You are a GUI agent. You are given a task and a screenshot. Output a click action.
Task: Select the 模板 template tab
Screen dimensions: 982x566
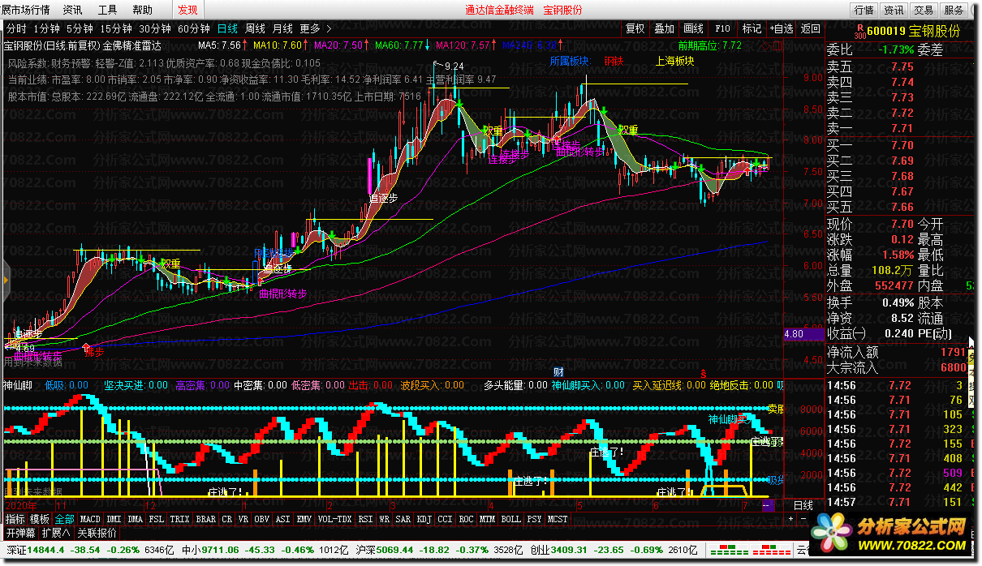[40, 519]
